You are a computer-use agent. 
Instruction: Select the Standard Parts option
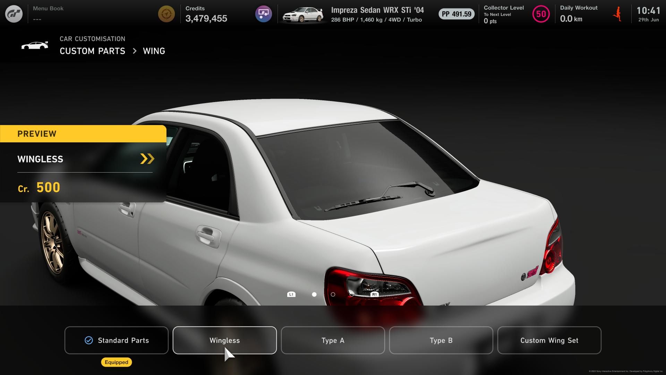(117, 340)
